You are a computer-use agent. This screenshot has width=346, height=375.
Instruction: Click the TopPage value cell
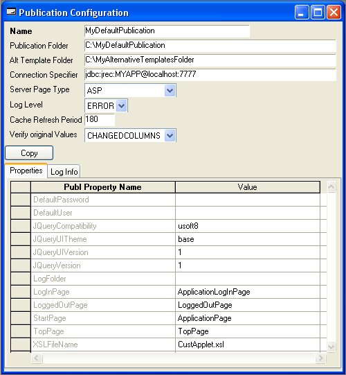pos(248,331)
